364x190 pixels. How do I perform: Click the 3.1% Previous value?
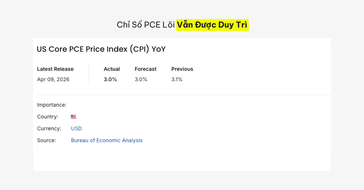tap(177, 80)
